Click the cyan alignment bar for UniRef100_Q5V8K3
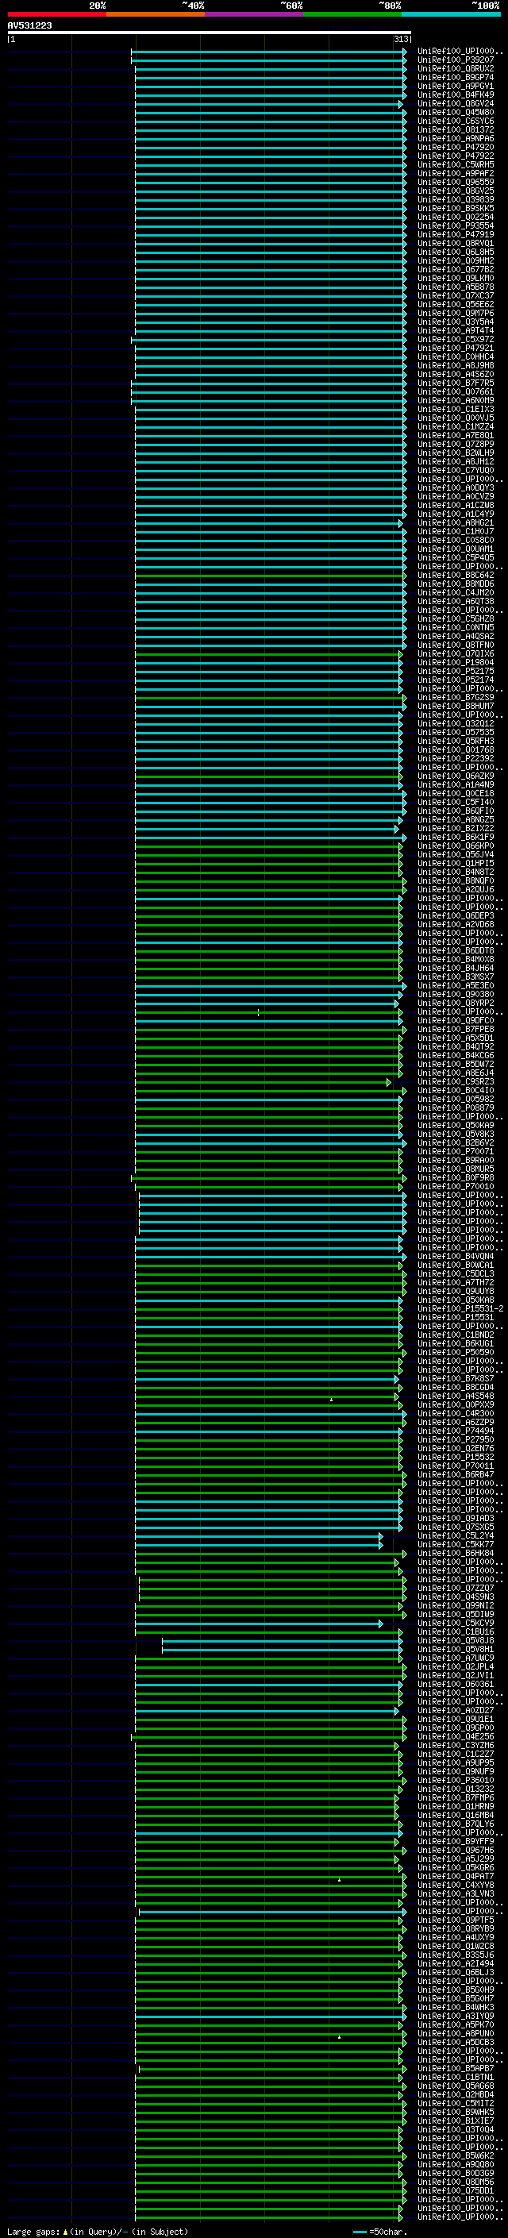The image size is (508, 2238). [x=268, y=1134]
